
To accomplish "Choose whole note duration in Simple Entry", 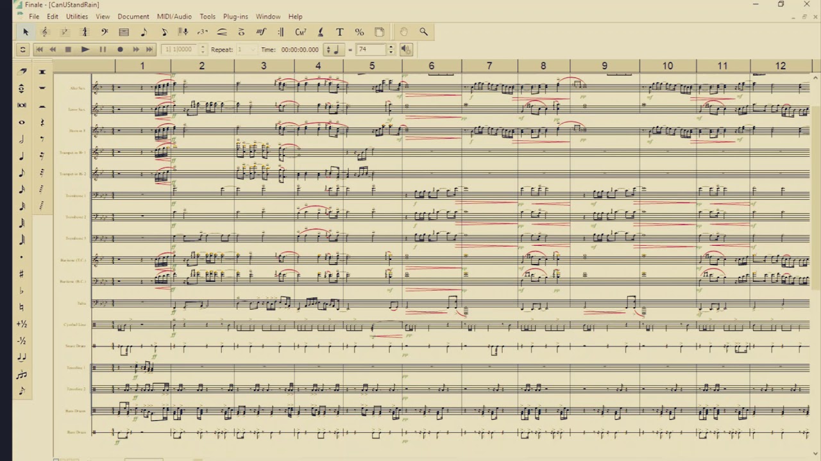I will pyautogui.click(x=22, y=122).
